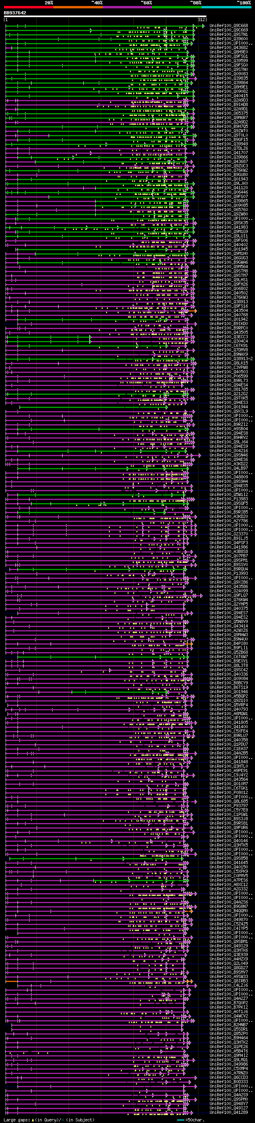Click the purple segment of the identity legend
This screenshot has height=1123, width=255.
128,7
